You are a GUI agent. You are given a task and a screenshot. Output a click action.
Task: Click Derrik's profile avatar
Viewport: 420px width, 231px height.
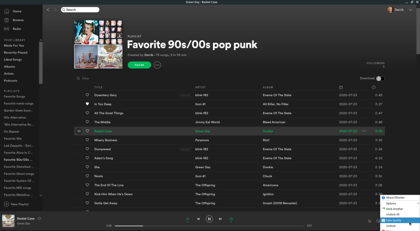(390, 10)
